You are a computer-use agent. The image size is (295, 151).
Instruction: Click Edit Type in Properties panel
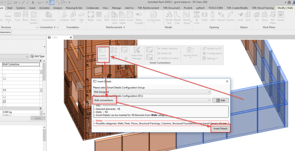tap(37, 56)
